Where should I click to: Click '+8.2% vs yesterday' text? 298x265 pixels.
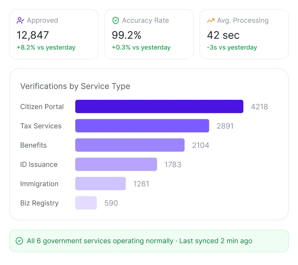[46, 47]
